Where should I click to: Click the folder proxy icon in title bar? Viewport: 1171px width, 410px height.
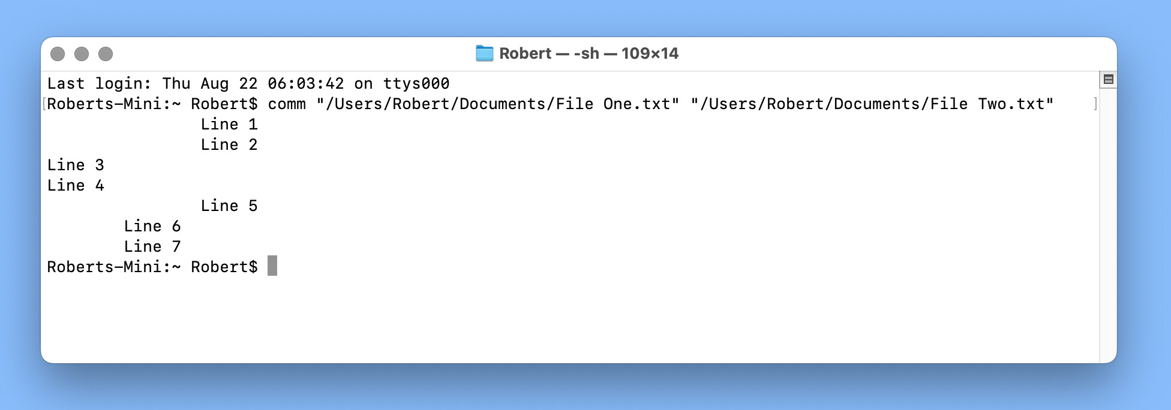[484, 53]
